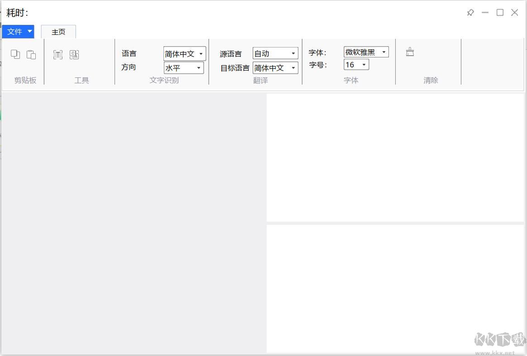Screen dimensions: 527x356
Task: Click the translate tool icon in 工具 group
Action: point(74,54)
